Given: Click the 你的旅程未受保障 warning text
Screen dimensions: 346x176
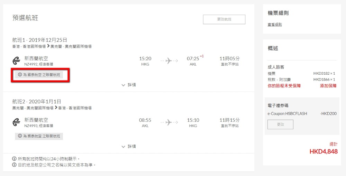Looking at the screenshot, I should pyautogui.click(x=284, y=86).
